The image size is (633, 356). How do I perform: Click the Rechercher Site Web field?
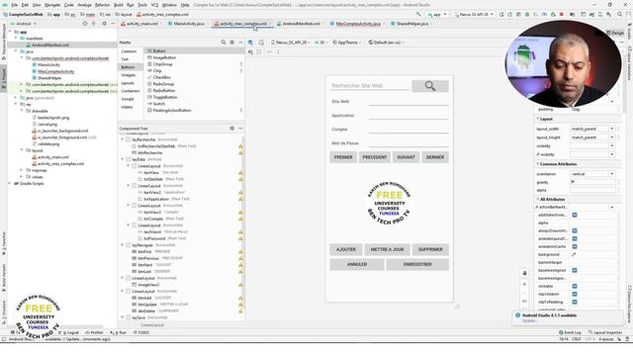[369, 86]
